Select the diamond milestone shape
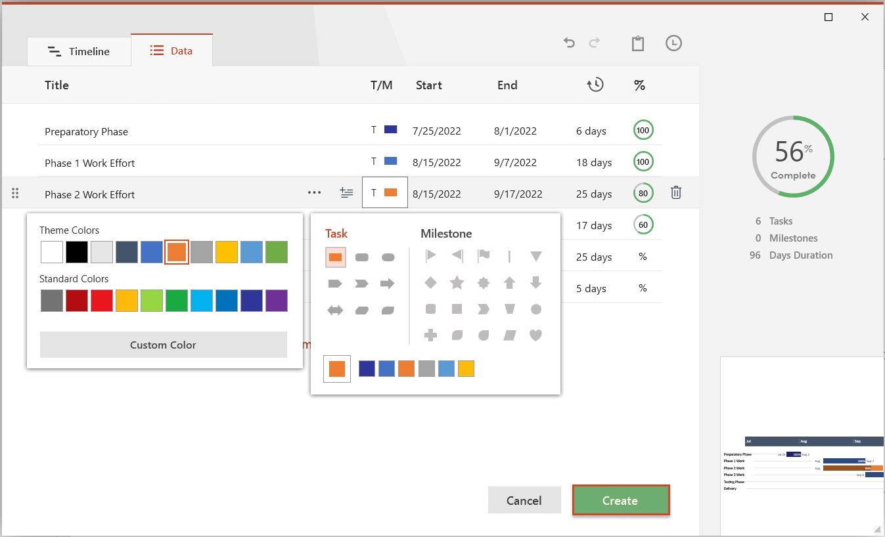The width and height of the screenshot is (885, 537). (x=430, y=283)
